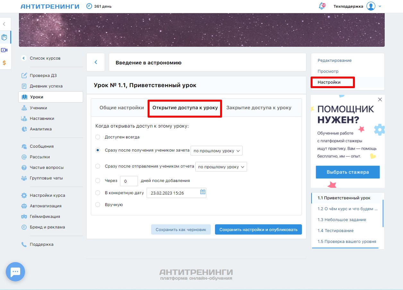403x290 pixels.
Task: Click the days number input field
Action: 129,181
